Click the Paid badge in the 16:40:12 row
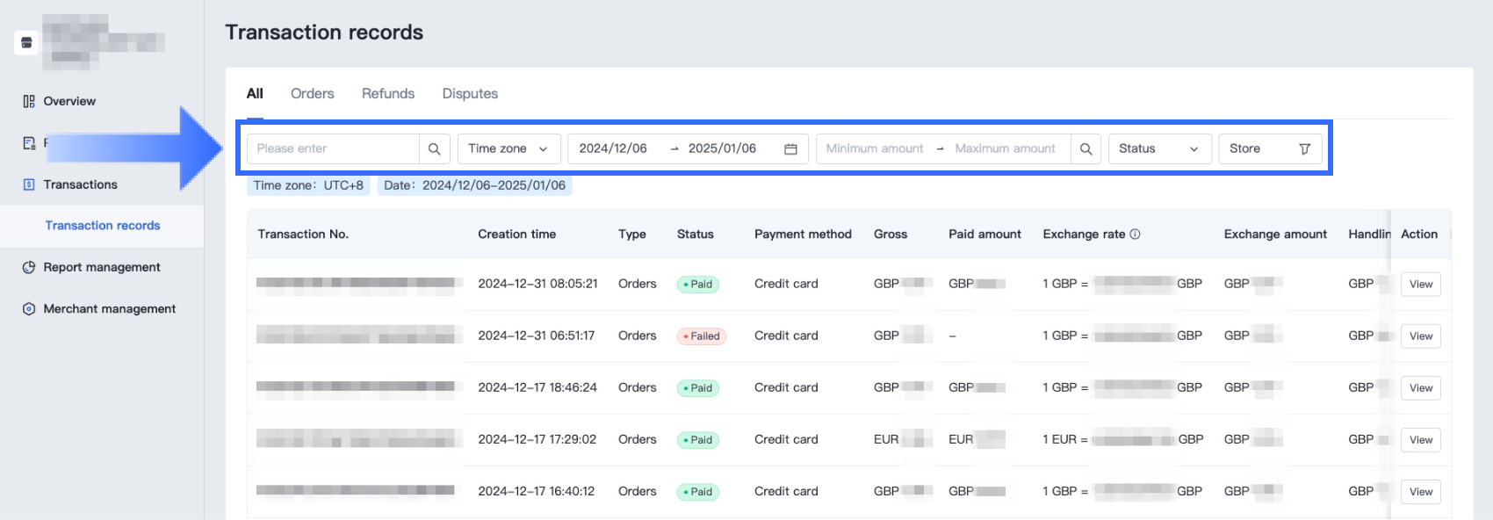Screen dimensions: 1493x520 coord(698,492)
